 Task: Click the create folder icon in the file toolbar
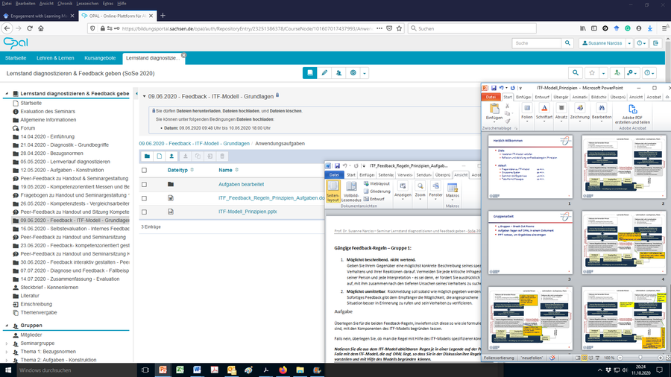147,156
